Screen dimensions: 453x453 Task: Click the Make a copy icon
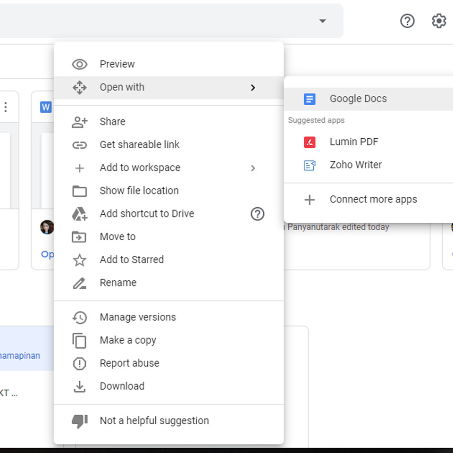(79, 341)
